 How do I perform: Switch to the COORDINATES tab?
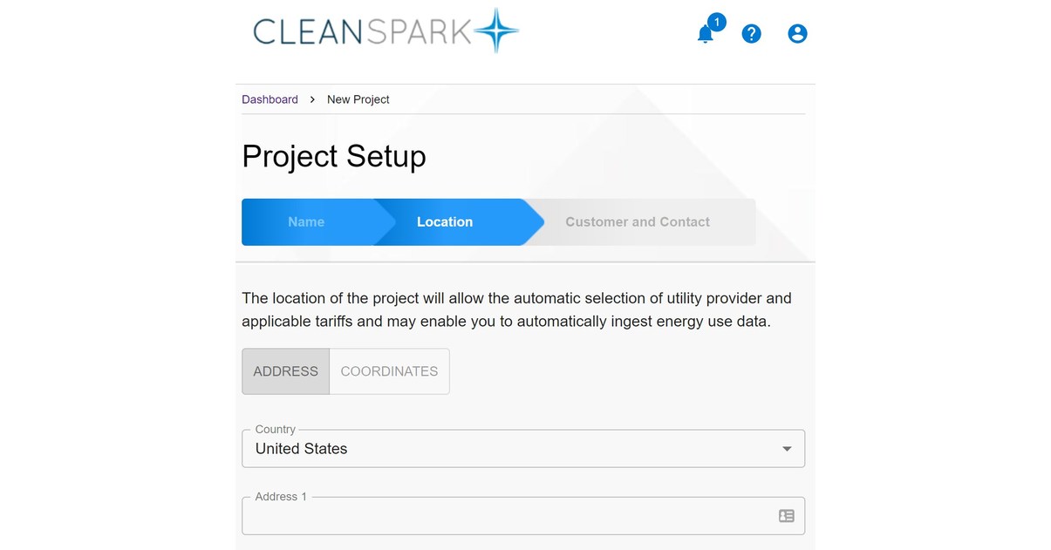tap(389, 370)
